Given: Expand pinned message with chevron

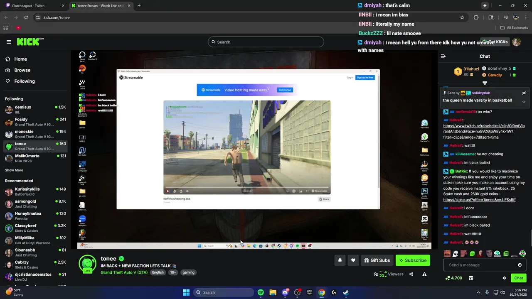Looking at the screenshot, I should [x=524, y=102].
